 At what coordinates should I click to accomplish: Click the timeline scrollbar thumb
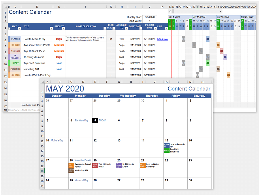pos(173,11)
